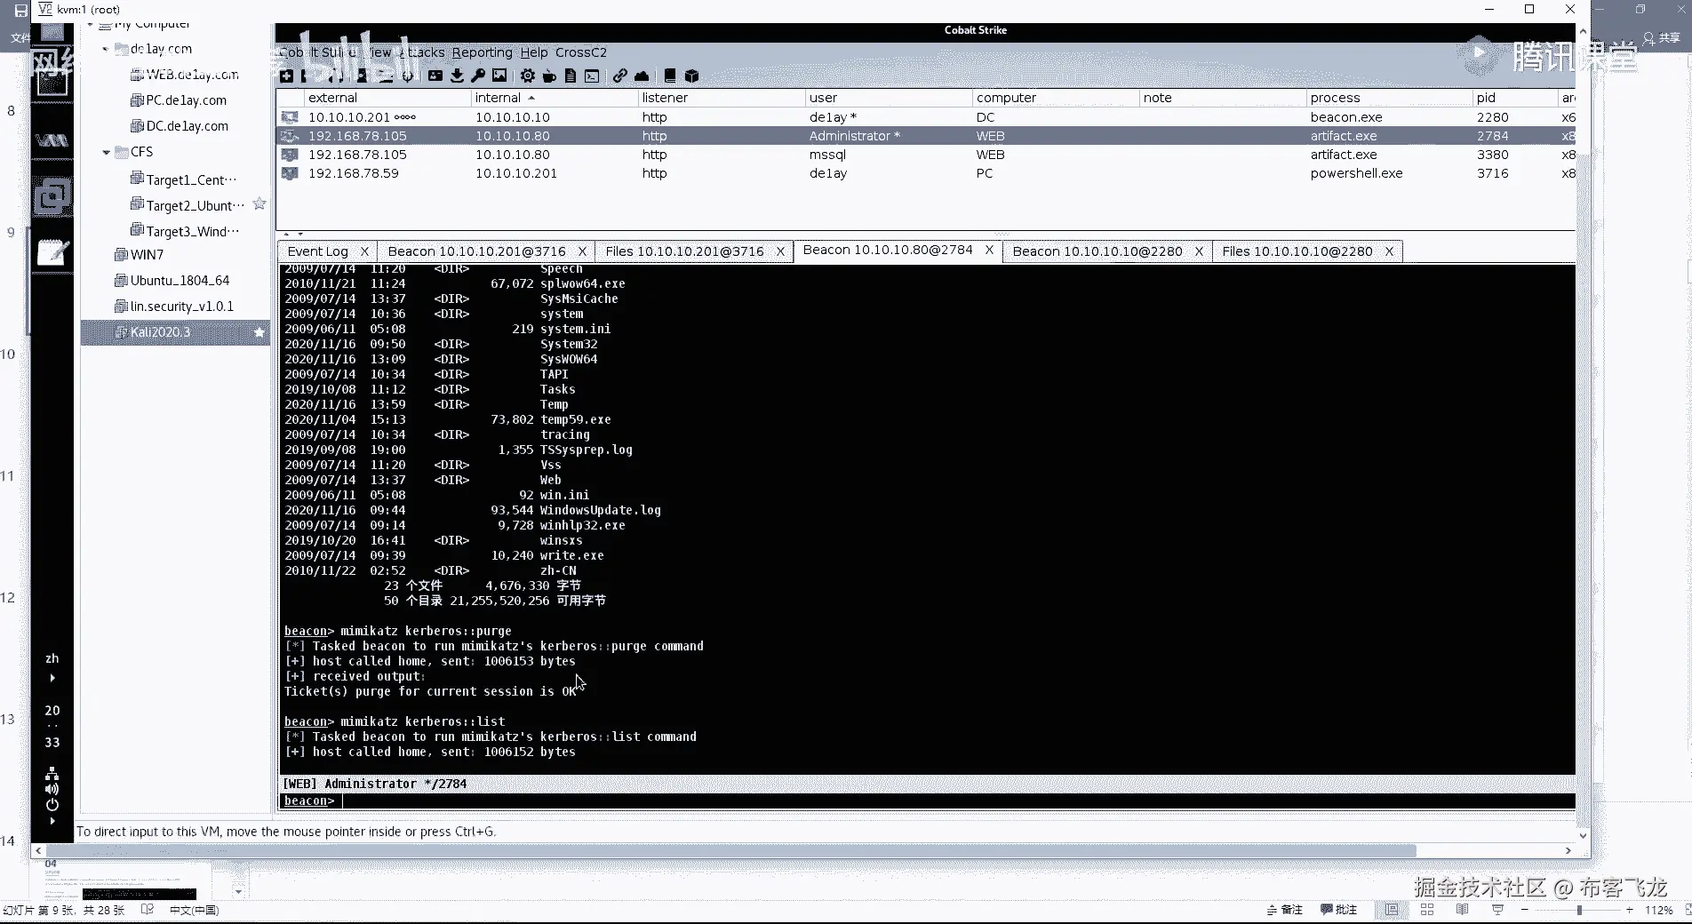Click the save icon in PowerPoint title bar
This screenshot has width=1692, height=924.
(20, 11)
